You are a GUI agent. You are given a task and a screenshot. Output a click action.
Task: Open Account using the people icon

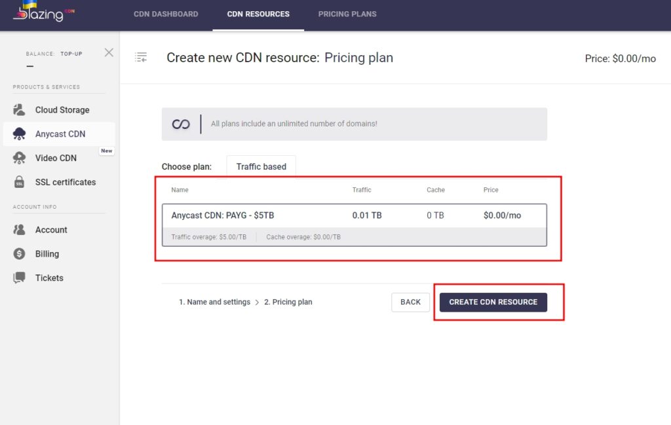pos(18,229)
